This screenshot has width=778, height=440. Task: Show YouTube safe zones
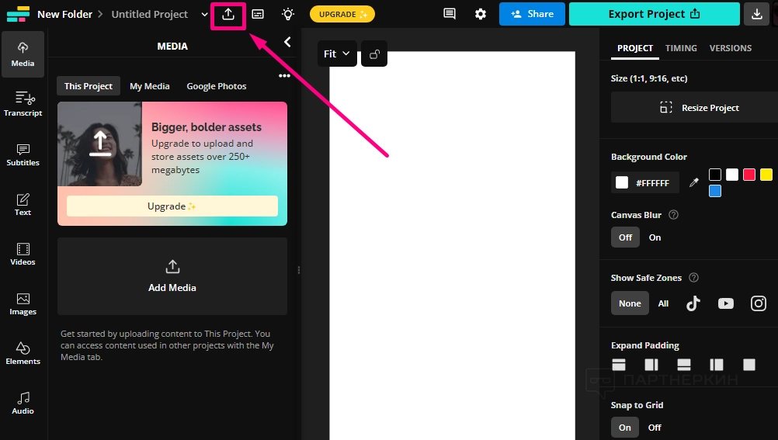(x=725, y=303)
